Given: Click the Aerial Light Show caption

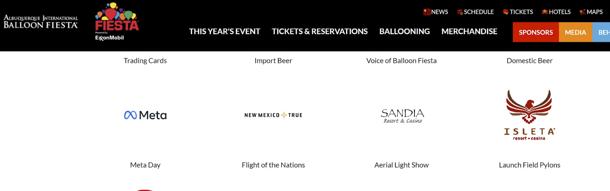Looking at the screenshot, I should (401, 165).
